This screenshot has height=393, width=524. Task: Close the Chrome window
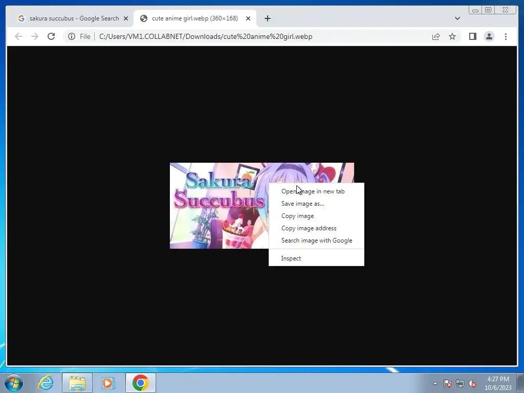click(506, 10)
